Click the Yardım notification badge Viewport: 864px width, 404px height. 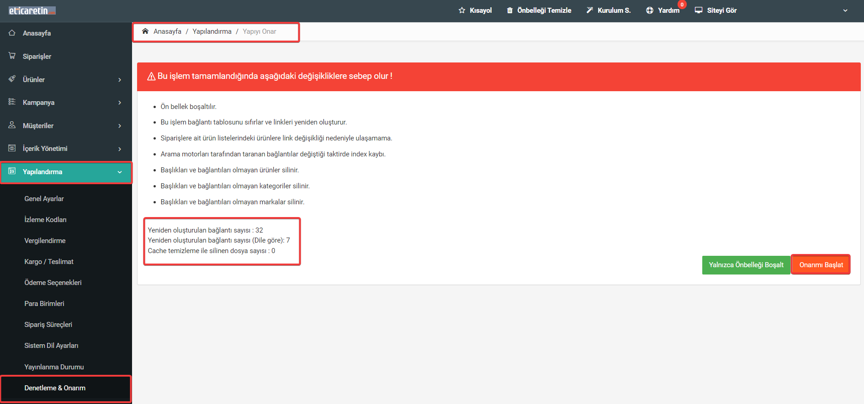(x=682, y=5)
